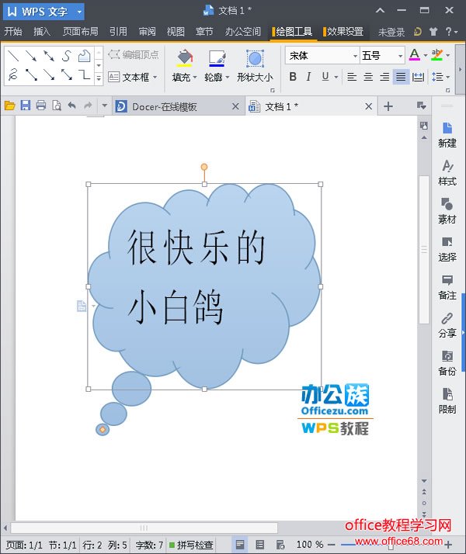Close the 文档 1 tab

(x=368, y=106)
